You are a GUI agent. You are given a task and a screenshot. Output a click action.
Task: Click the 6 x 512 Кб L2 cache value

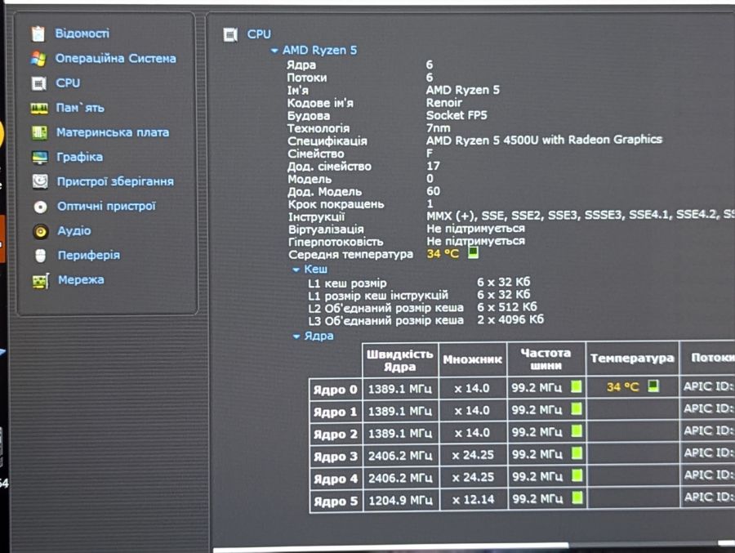pyautogui.click(x=507, y=307)
